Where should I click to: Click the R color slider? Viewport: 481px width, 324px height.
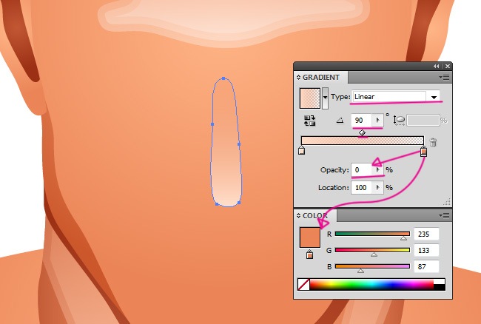(372, 234)
